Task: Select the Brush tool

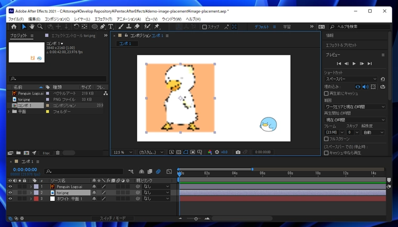Action: (121, 27)
